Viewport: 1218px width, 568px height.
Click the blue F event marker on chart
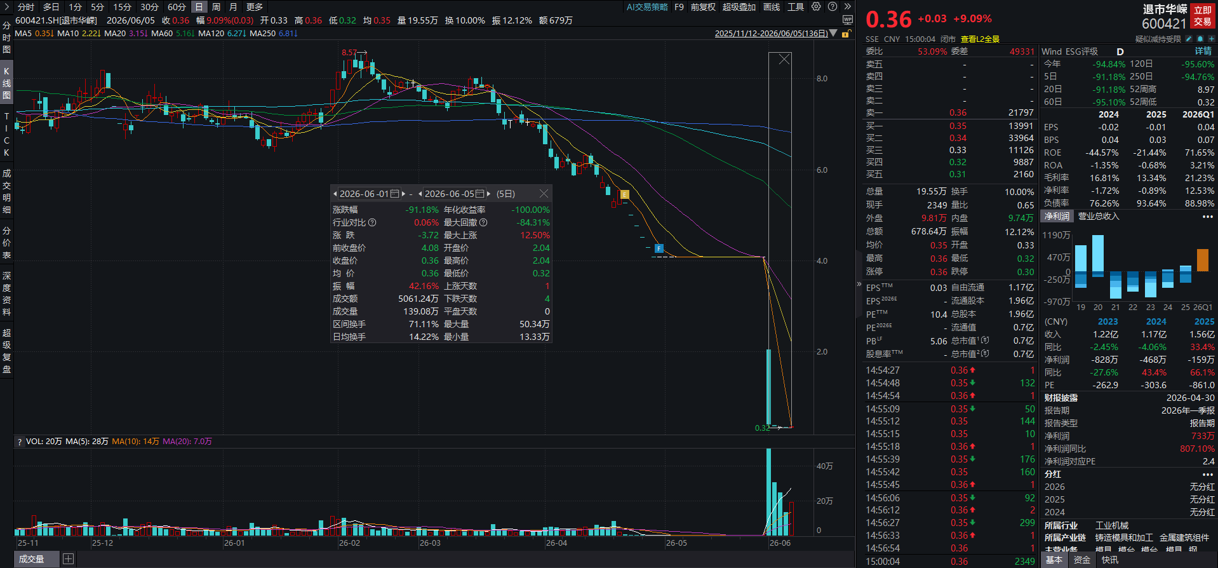659,248
